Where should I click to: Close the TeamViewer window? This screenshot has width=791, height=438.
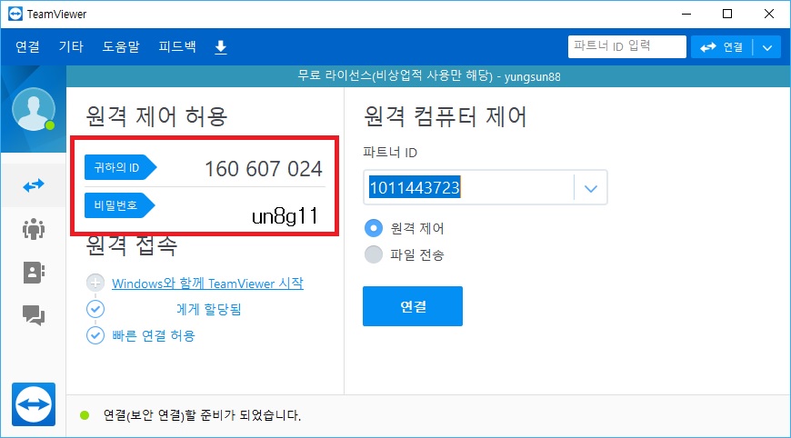tap(769, 15)
